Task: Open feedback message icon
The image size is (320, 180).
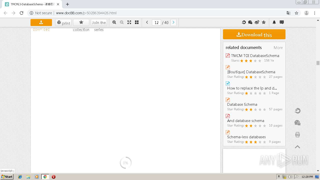Action: tap(282, 22)
